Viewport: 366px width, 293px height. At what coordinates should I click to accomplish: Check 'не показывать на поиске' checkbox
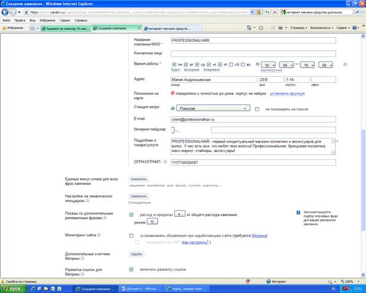click(257, 109)
